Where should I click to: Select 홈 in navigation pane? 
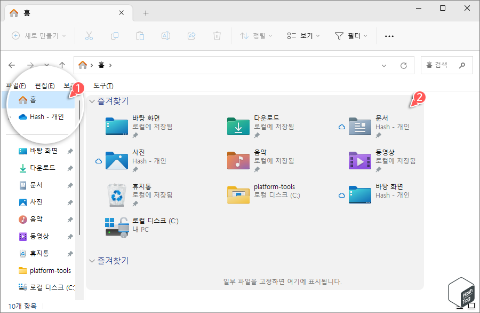38,100
